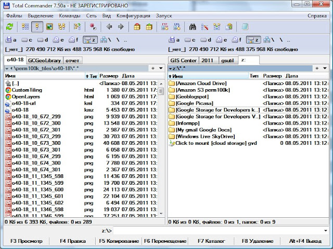This screenshot has width=333, height=249.
Task: Open the Команды menu
Action: pos(70,16)
